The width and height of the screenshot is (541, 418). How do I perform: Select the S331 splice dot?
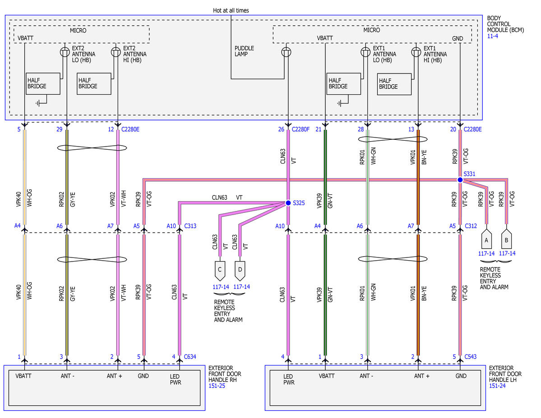tap(460, 179)
